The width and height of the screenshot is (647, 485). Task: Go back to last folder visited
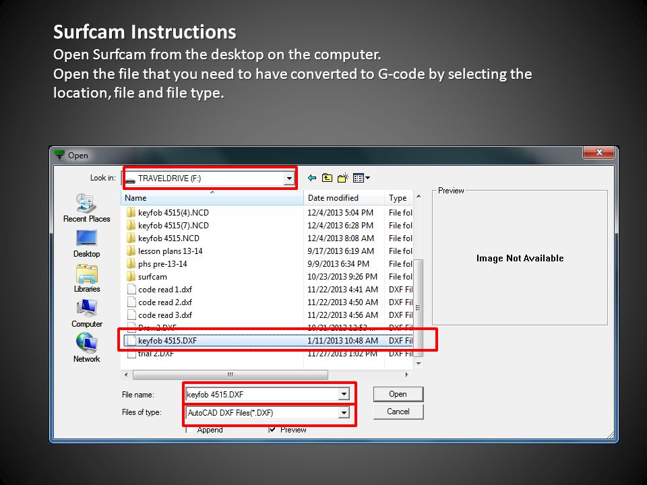(312, 178)
